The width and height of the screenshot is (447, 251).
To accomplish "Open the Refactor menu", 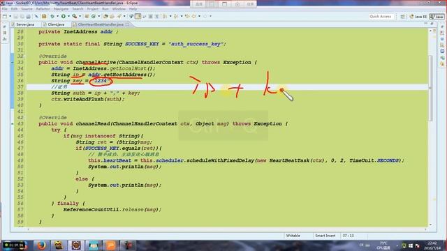I will click(43, 9).
